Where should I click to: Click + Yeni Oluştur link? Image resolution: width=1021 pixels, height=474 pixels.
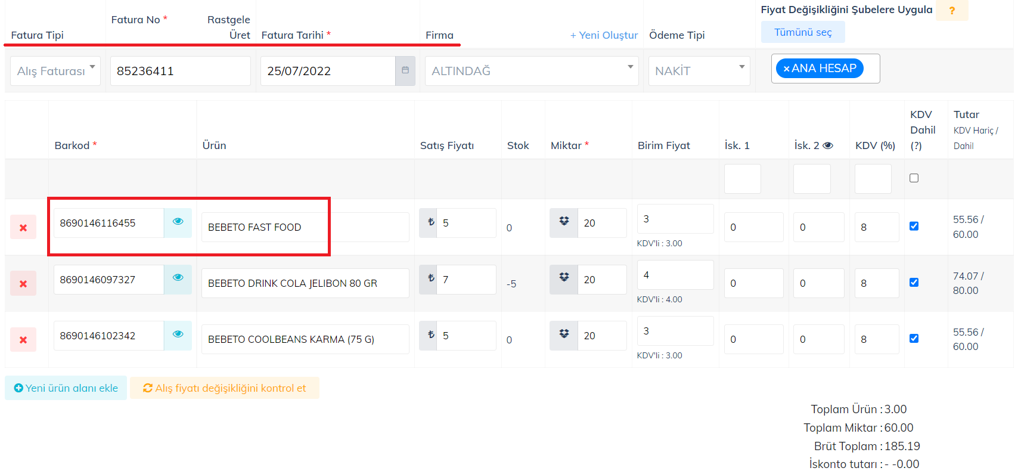point(604,35)
